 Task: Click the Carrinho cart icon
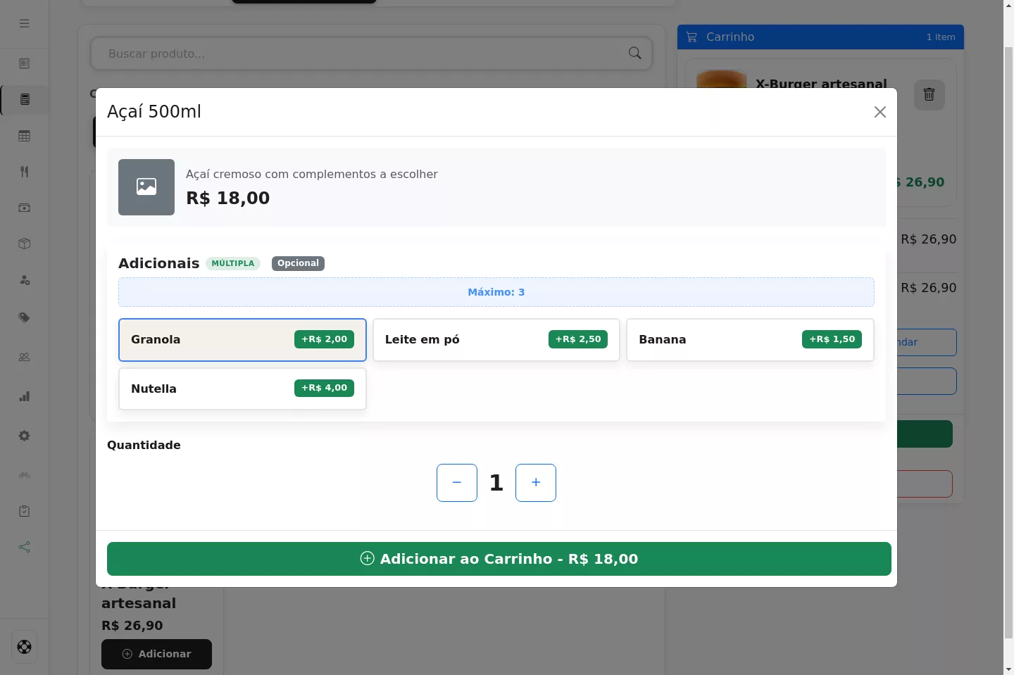coord(691,37)
